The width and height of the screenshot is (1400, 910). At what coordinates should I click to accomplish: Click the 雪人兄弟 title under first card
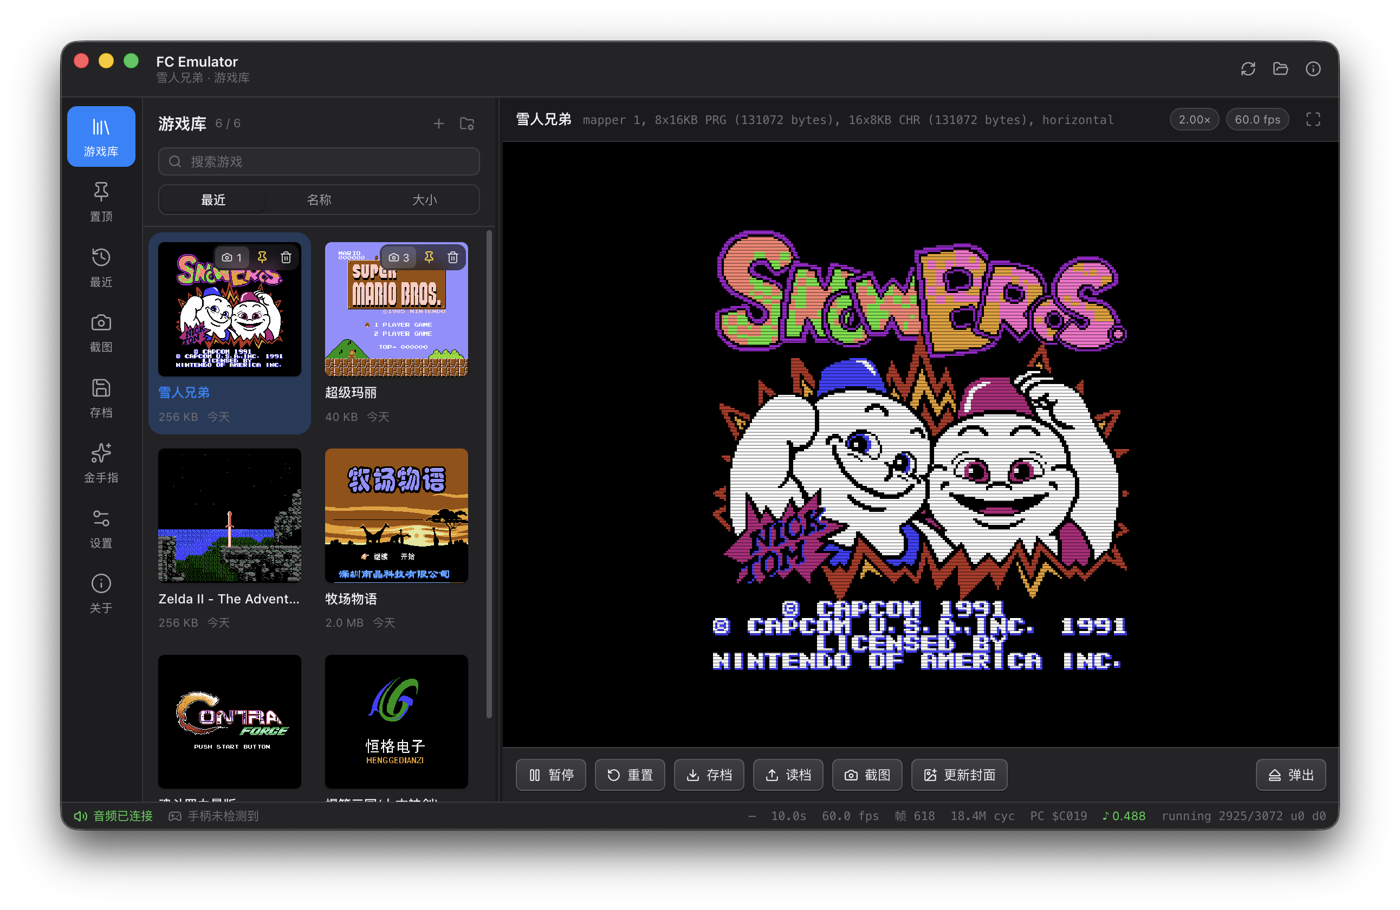pyautogui.click(x=184, y=392)
